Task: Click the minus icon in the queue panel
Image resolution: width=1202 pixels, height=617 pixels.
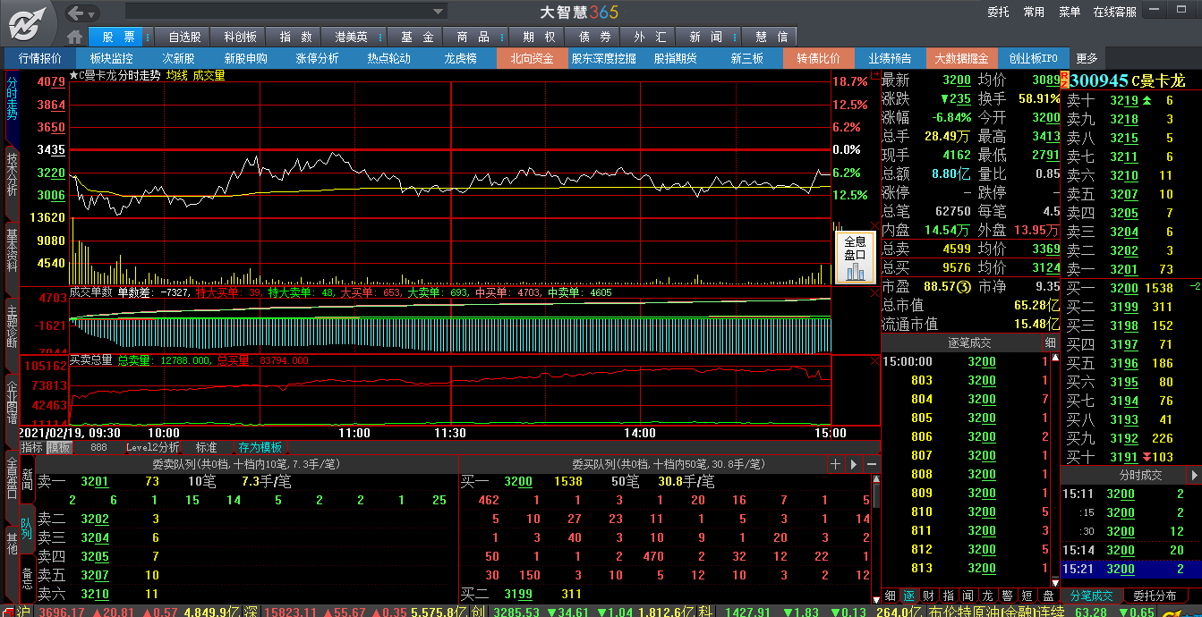Action: click(x=871, y=464)
